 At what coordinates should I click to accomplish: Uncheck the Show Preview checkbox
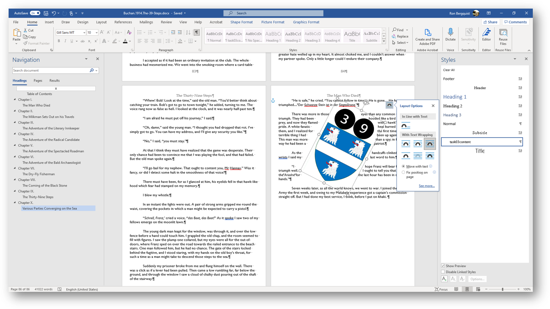443,266
